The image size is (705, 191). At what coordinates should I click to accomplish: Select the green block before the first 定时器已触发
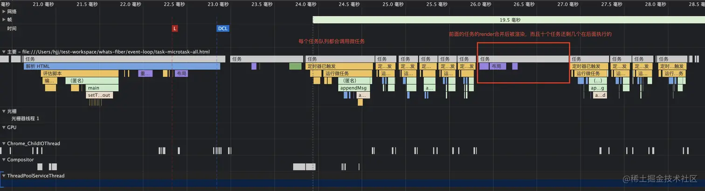[295, 66]
